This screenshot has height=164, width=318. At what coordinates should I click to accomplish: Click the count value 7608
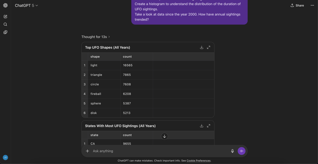[x=127, y=84]
